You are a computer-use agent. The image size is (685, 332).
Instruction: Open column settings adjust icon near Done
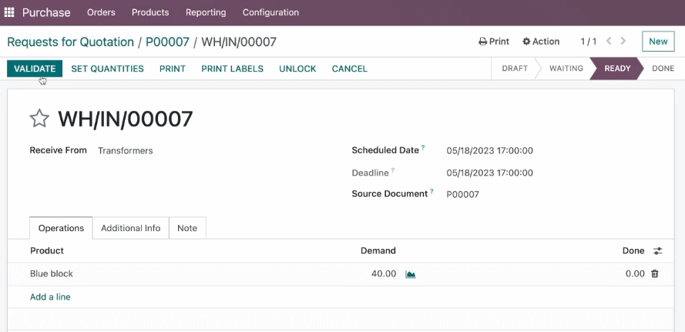pos(657,251)
